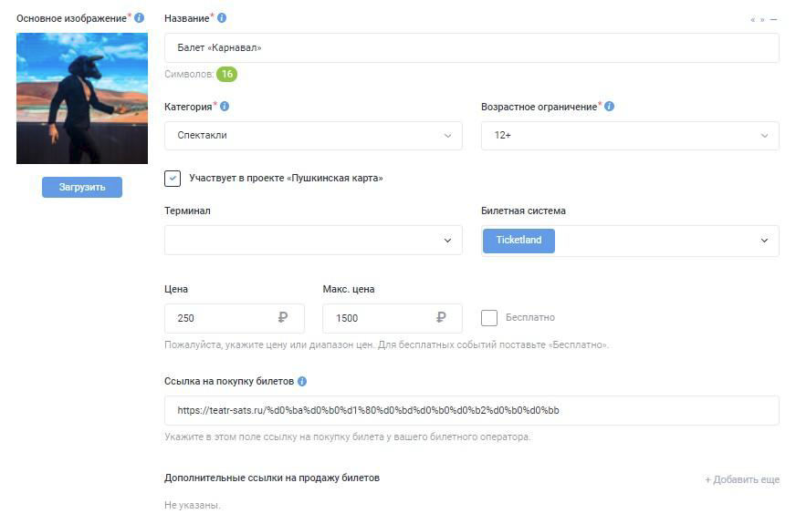Screen dimensions: 796x524
Task: Open the empty «Терминал» dropdown
Action: pyautogui.click(x=313, y=241)
